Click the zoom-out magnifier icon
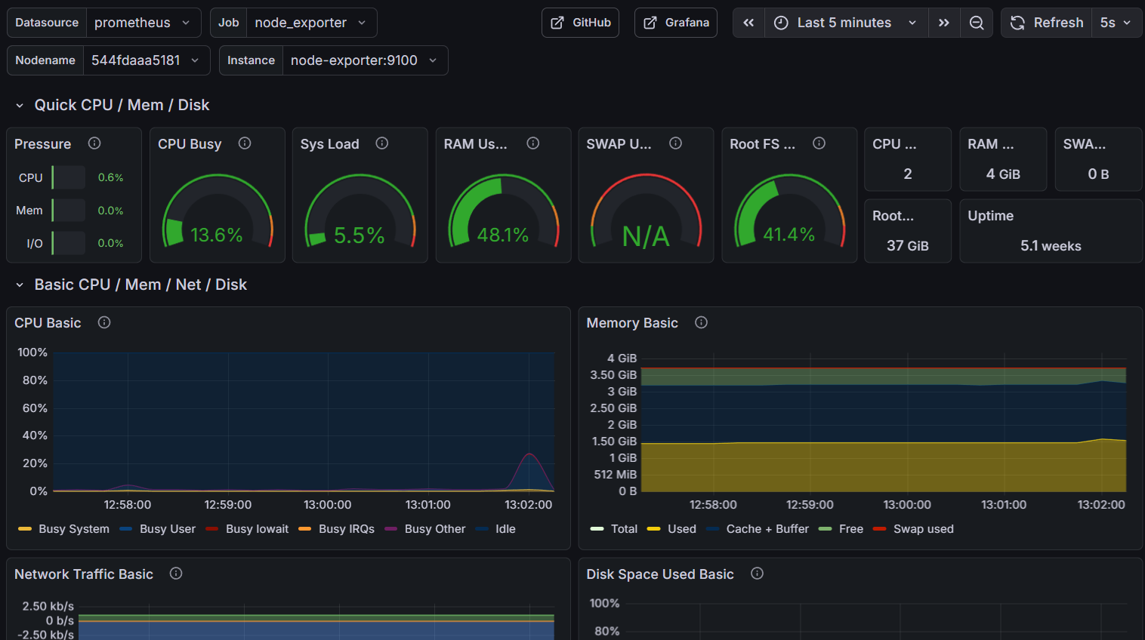The image size is (1145, 640). tap(977, 23)
